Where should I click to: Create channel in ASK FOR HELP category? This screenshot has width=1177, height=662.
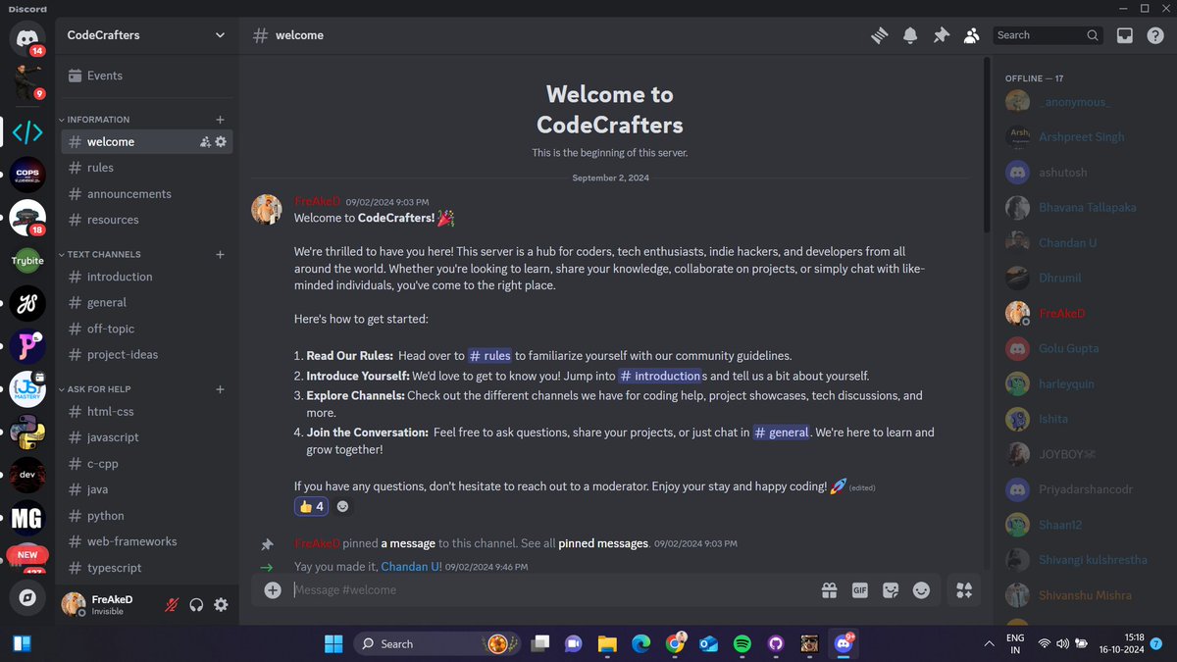tap(220, 389)
